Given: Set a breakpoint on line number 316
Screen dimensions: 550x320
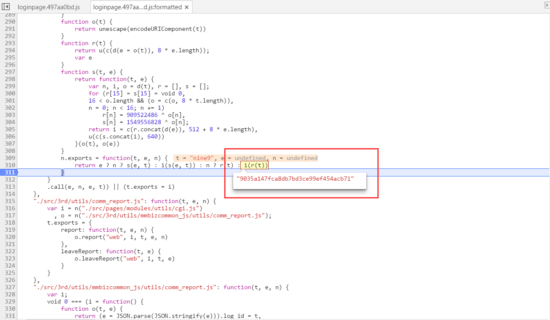Looking at the screenshot, I should point(10,208).
